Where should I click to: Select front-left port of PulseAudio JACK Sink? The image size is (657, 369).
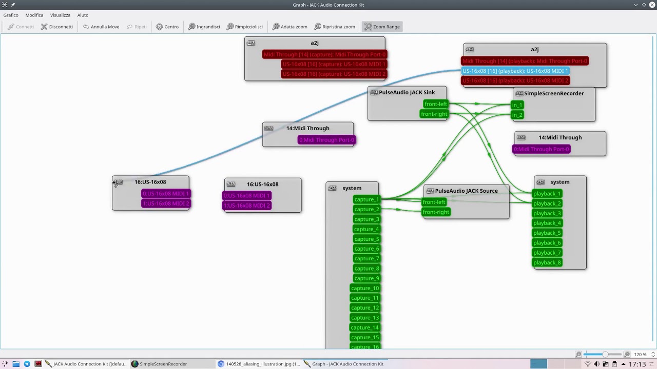436,104
